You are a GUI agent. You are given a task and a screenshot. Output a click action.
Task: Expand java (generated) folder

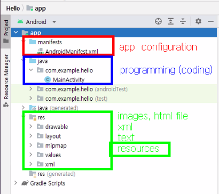(23, 108)
